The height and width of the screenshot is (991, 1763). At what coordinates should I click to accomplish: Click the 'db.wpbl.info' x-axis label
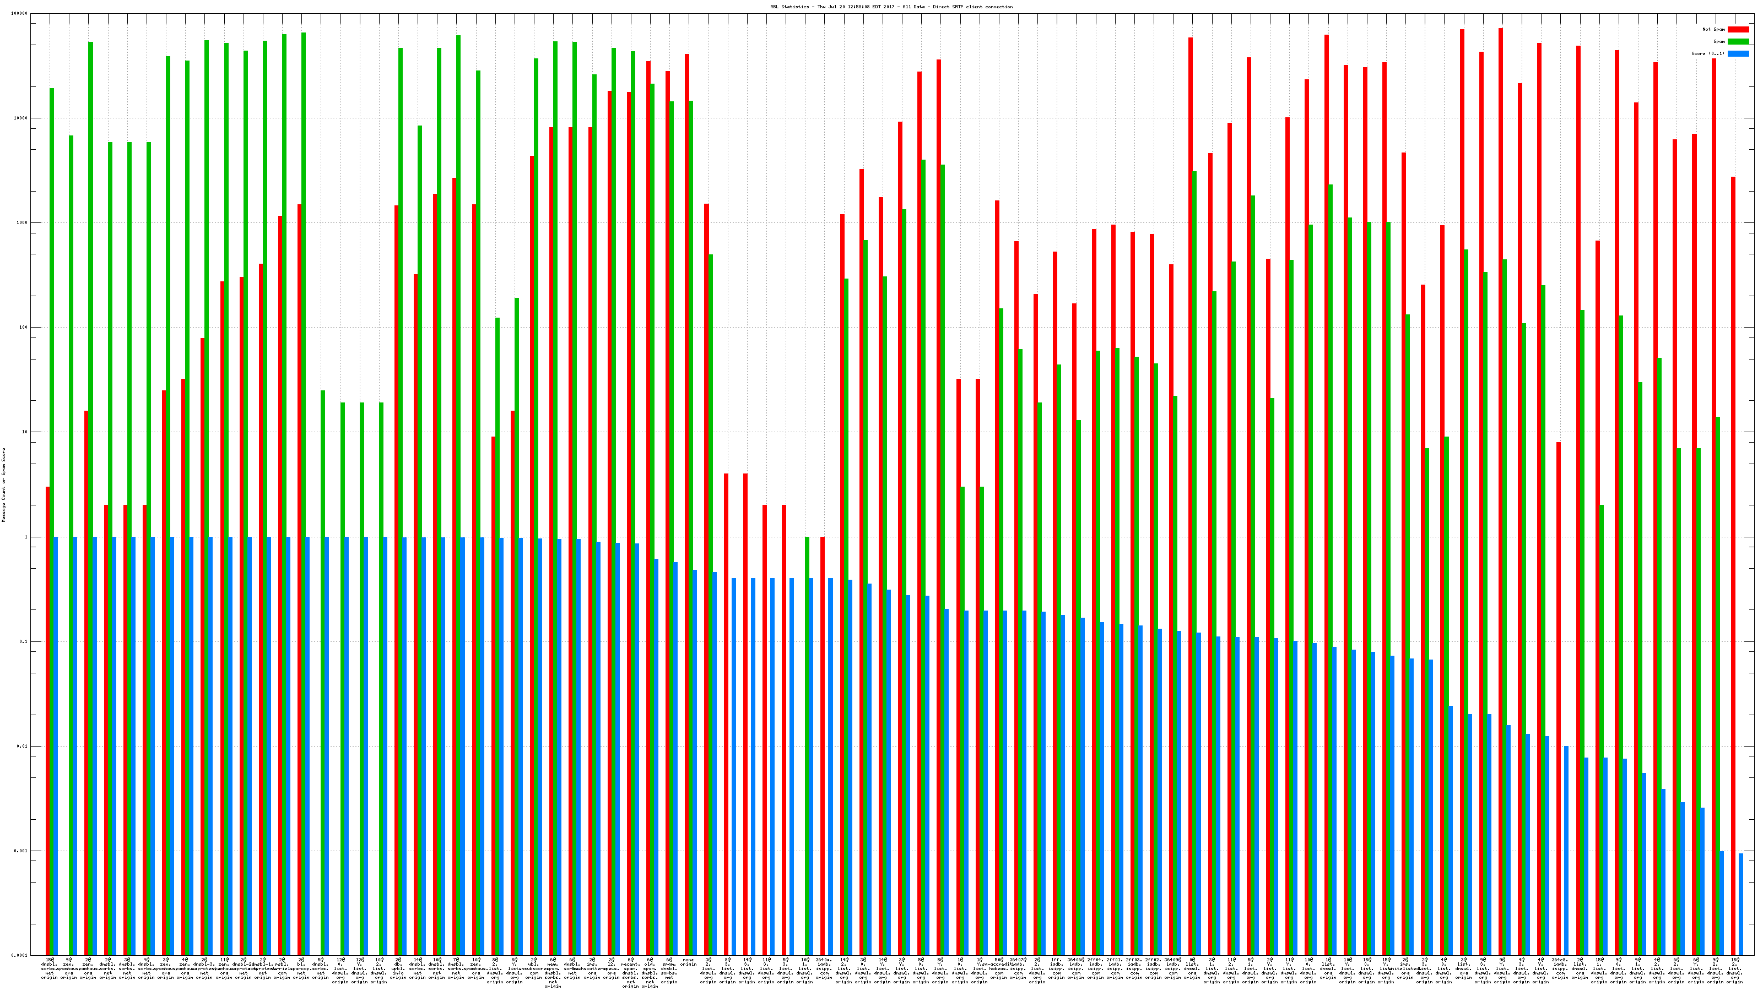pos(398,969)
